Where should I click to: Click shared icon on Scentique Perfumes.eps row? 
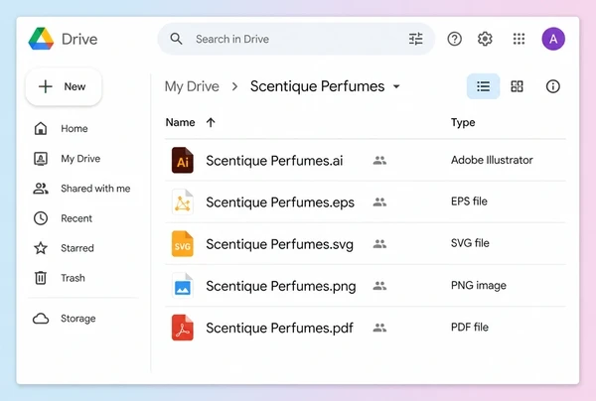379,202
